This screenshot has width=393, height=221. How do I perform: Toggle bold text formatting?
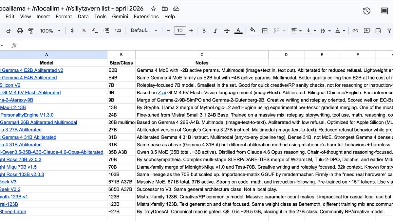(204, 30)
